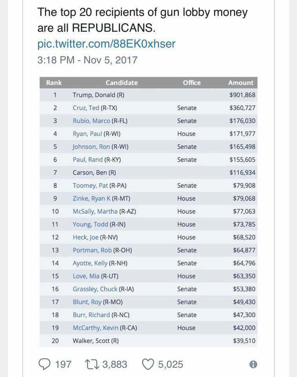Screen dimensions: 297x377
Task: Open Cruz, Ted candidate link
Action: (x=85, y=108)
